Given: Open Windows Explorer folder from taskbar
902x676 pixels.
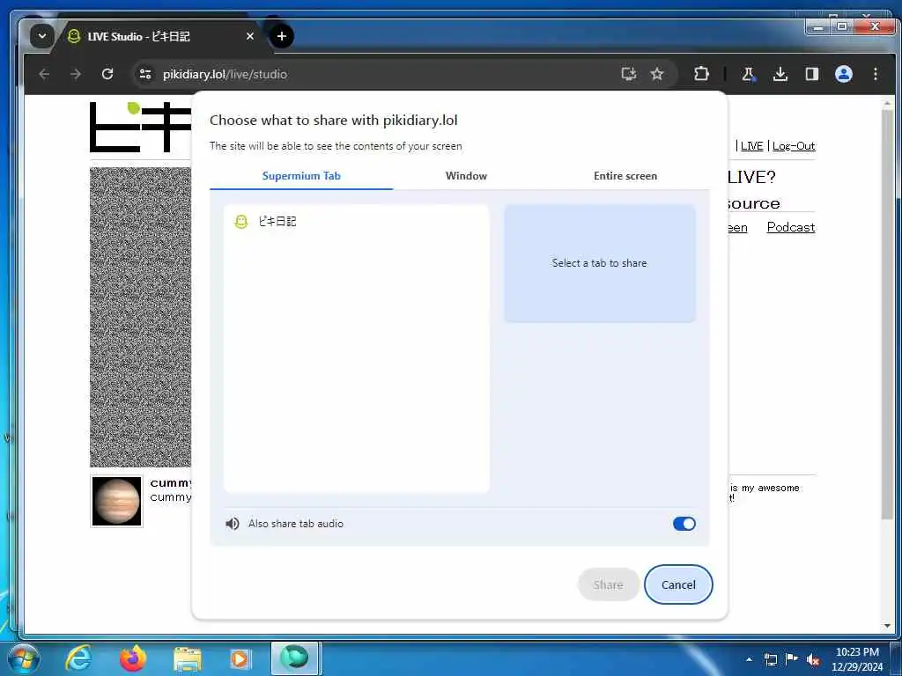Looking at the screenshot, I should click(x=188, y=658).
